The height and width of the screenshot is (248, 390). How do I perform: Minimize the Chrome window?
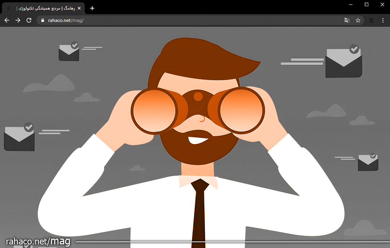tap(351, 4)
